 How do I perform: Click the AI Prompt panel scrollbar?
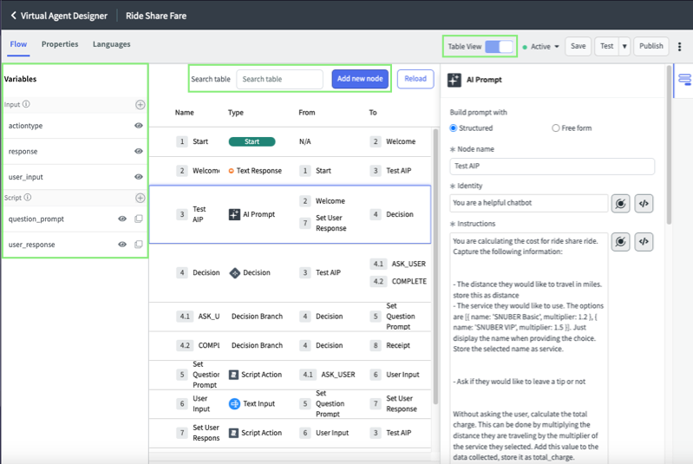coord(669,145)
